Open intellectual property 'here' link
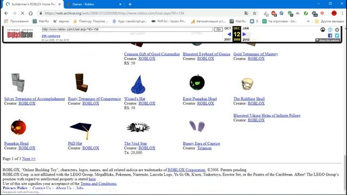 pos(92,179)
